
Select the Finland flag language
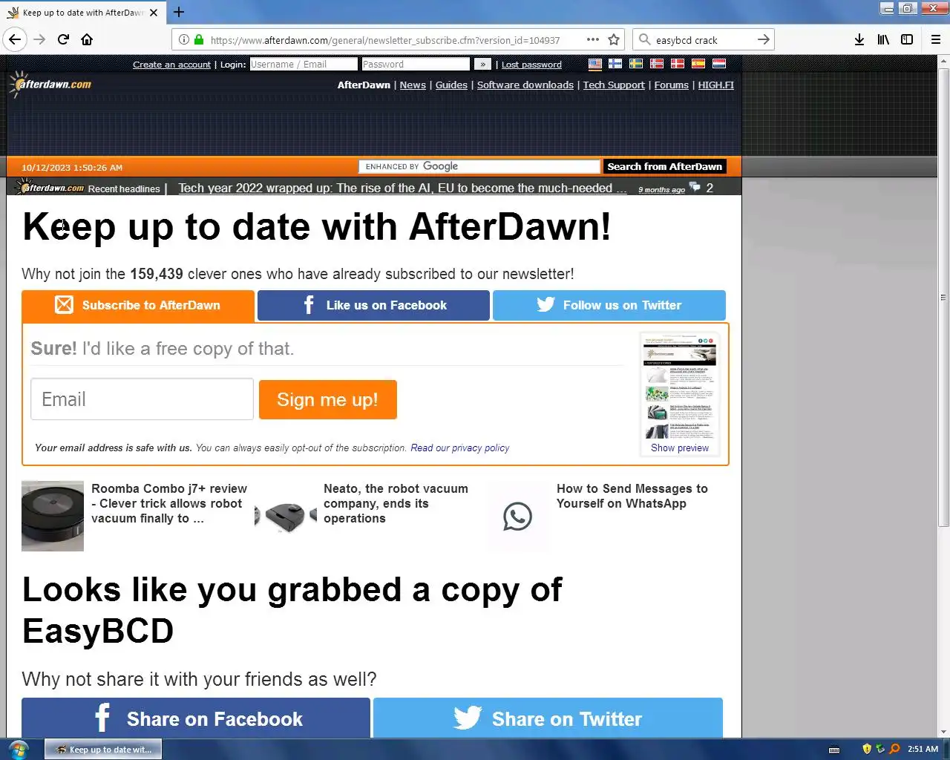615,64
